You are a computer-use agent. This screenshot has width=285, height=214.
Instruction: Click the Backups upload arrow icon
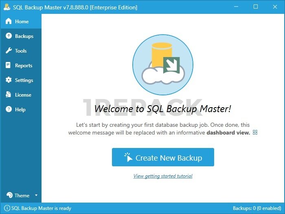point(8,36)
